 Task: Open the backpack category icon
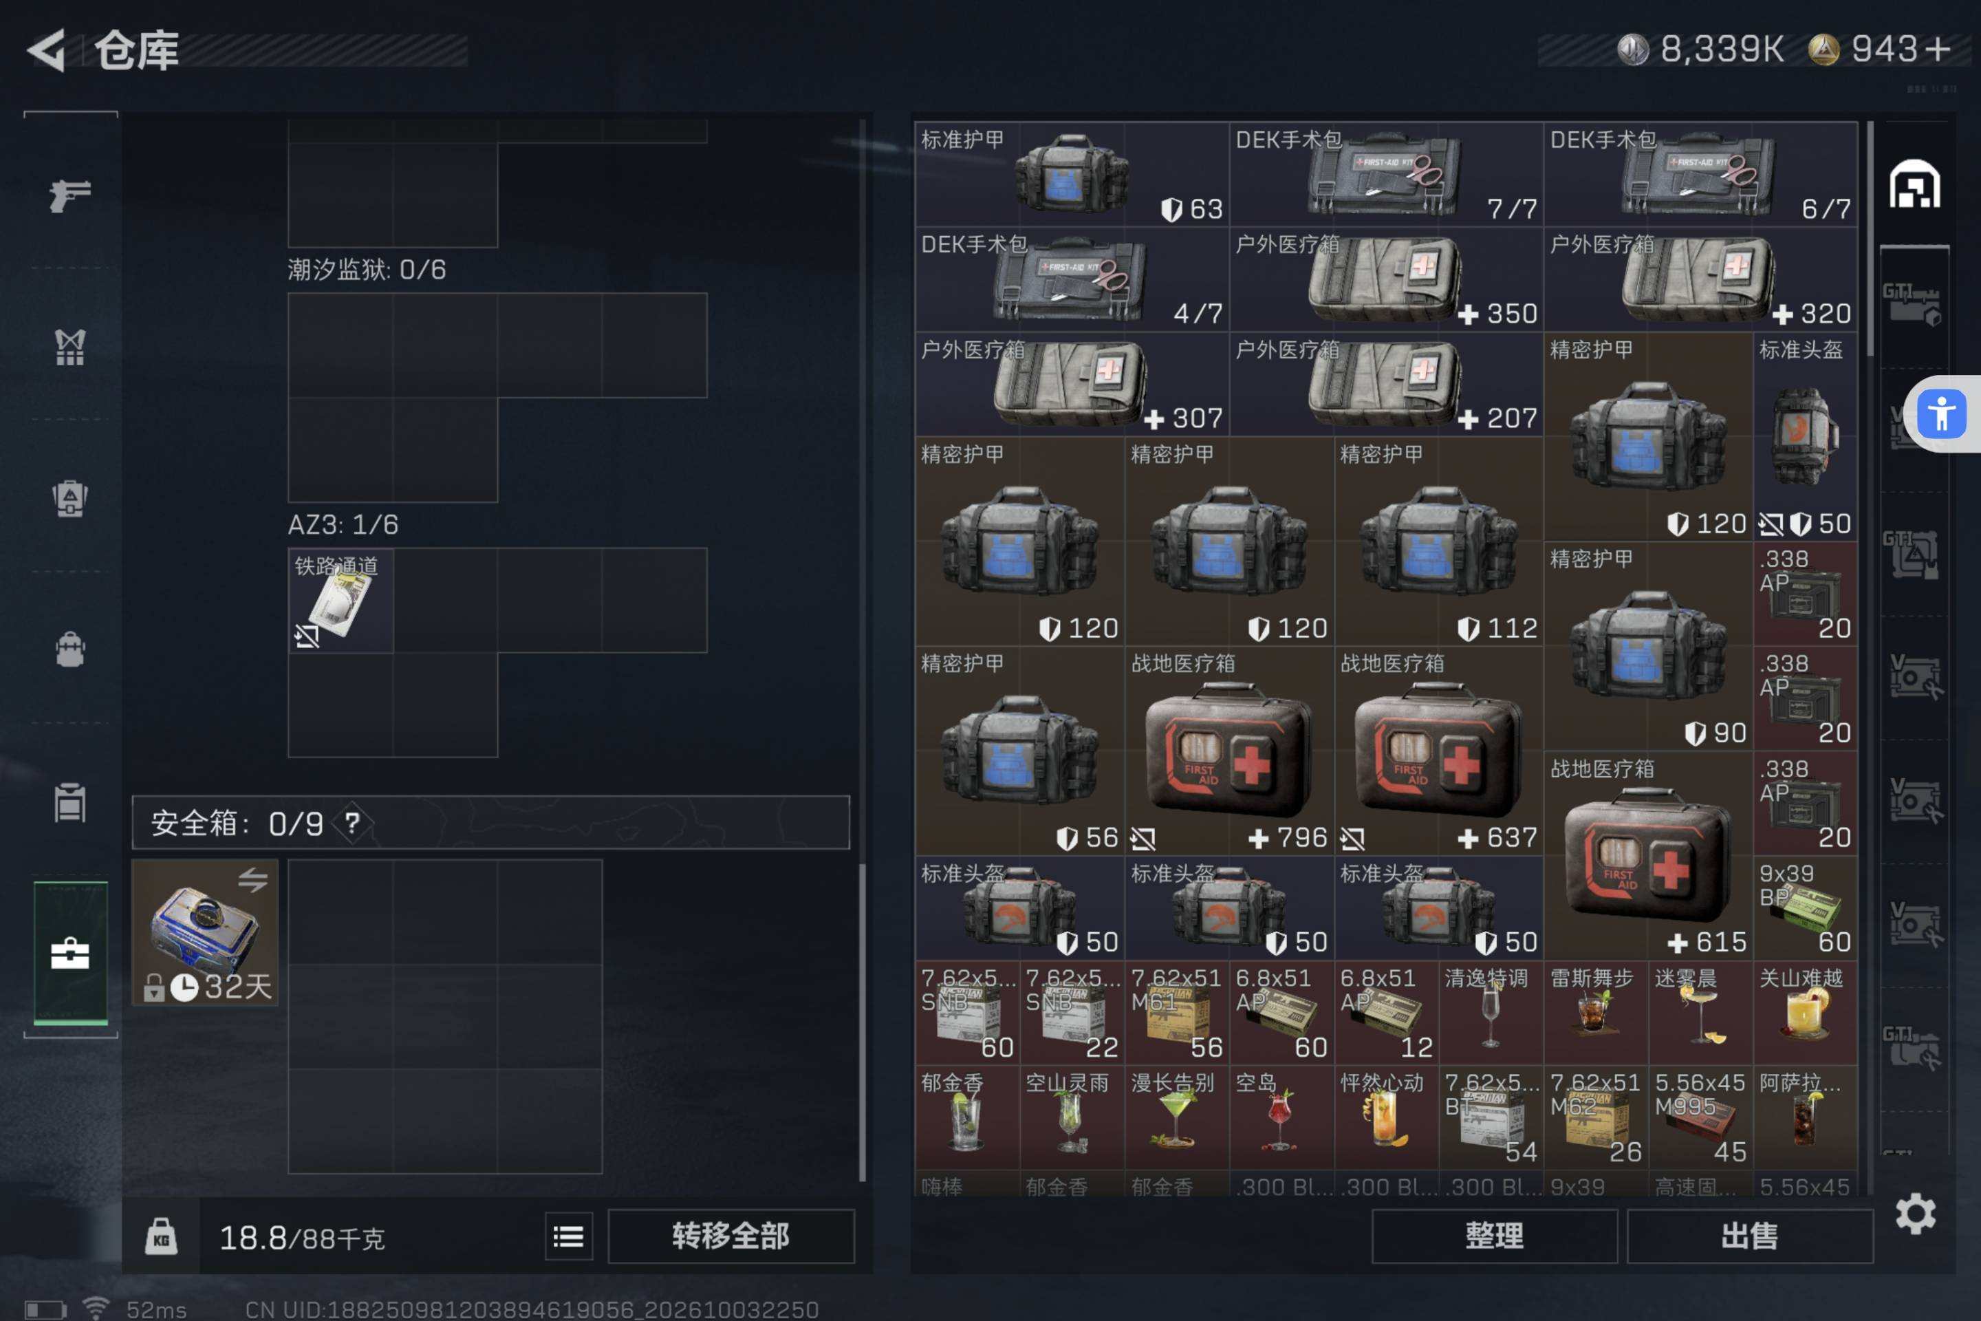(70, 649)
